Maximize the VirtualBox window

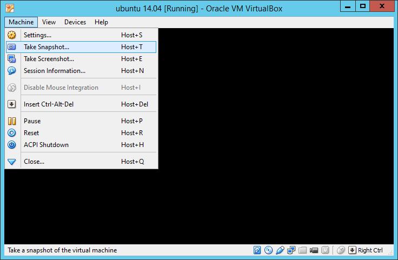[362, 6]
